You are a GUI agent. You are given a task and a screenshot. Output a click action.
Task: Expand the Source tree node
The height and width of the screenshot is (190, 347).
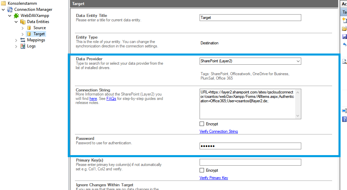pyautogui.click(x=23, y=28)
